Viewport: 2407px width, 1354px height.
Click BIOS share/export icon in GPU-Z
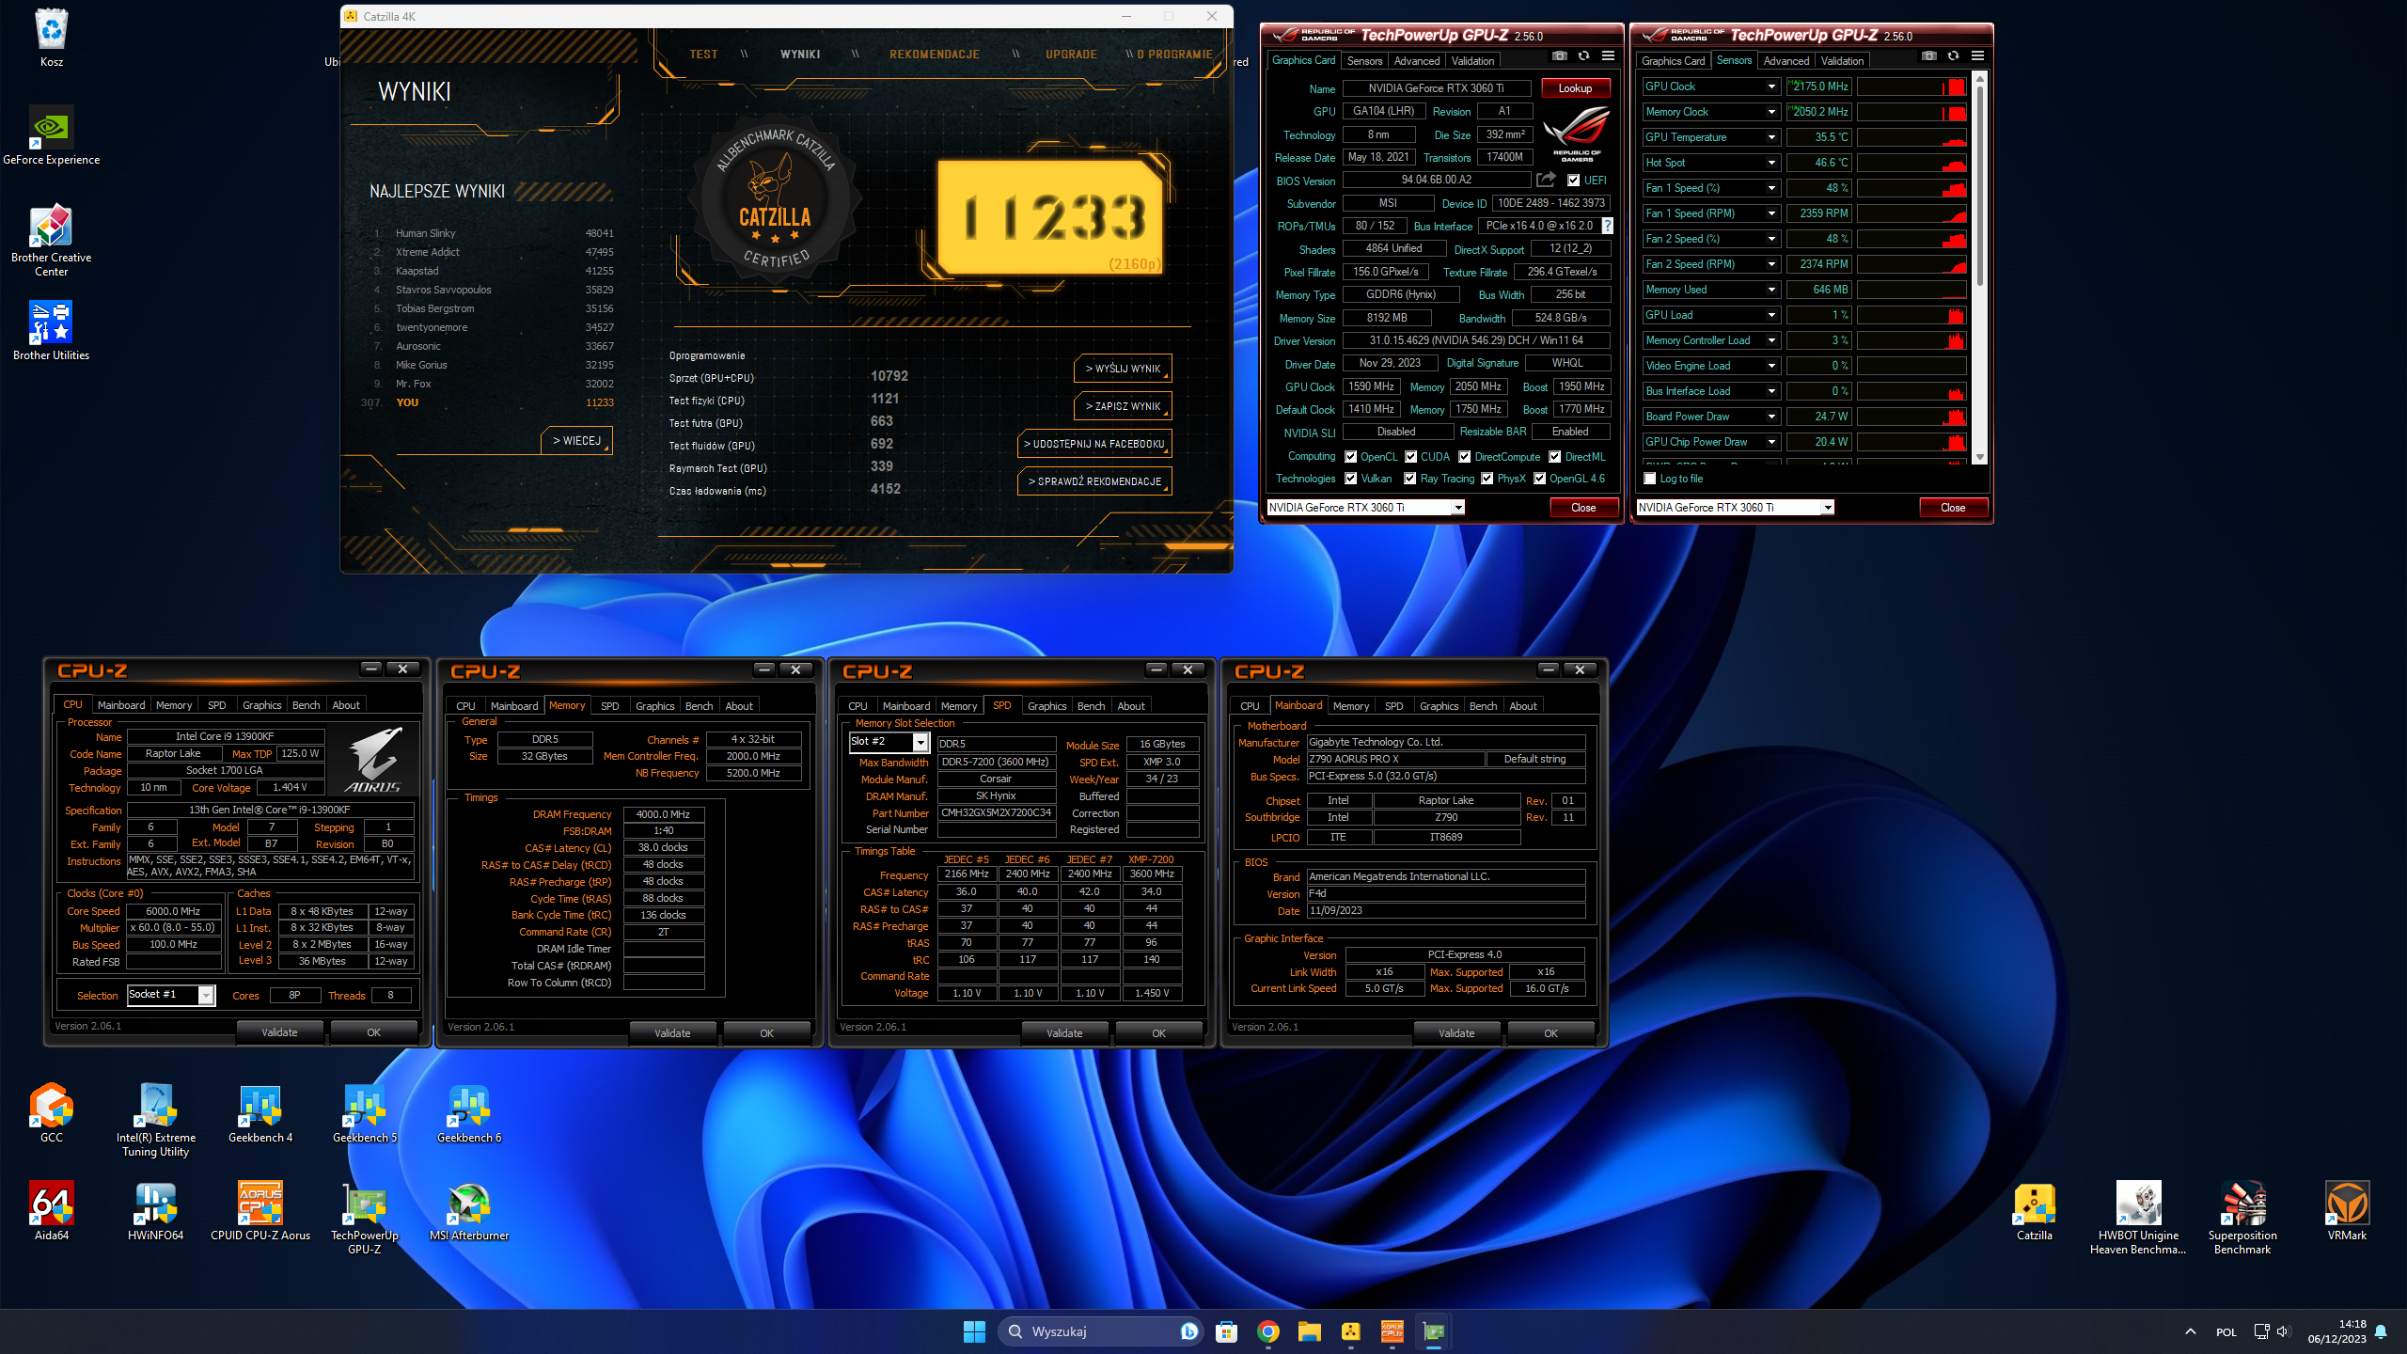coord(1546,179)
